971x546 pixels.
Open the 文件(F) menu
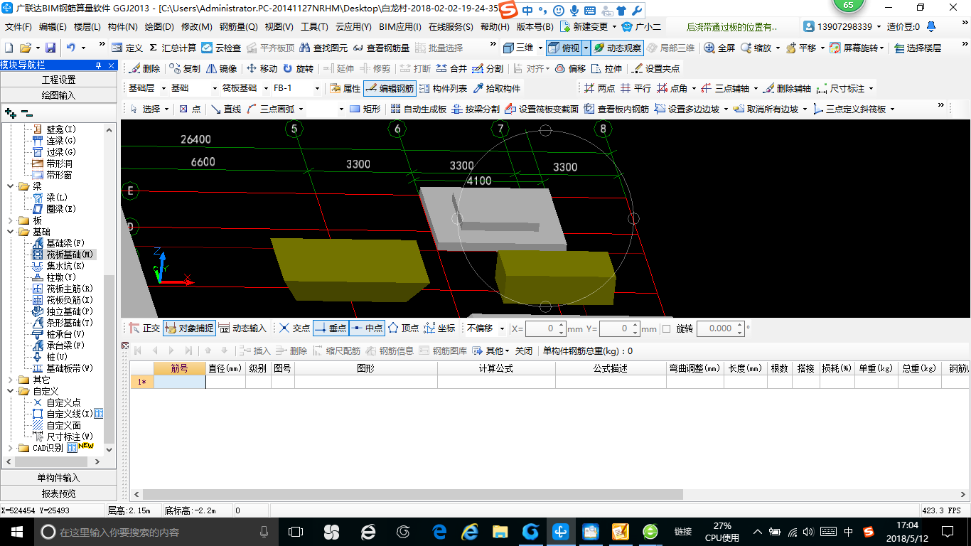click(x=18, y=26)
